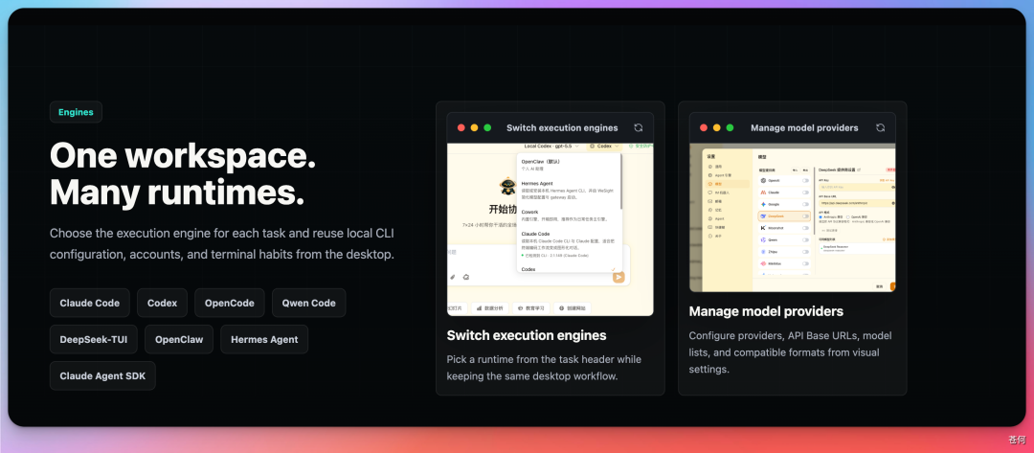Click the mail sidebar icon in settings

(x=710, y=201)
